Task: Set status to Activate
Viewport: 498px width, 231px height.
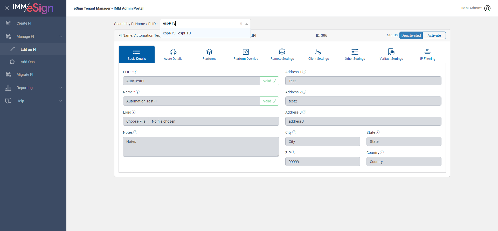Action: [x=434, y=35]
